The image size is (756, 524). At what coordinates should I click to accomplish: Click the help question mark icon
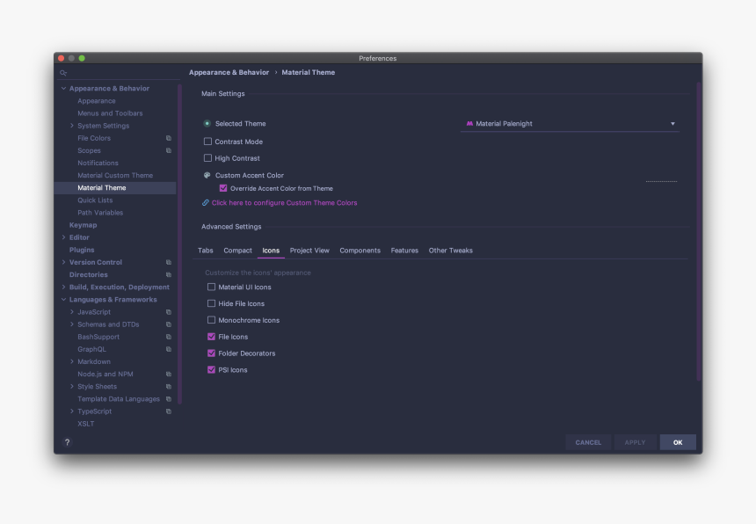point(67,442)
